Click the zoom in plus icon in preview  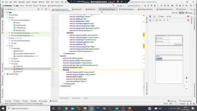pos(187,82)
